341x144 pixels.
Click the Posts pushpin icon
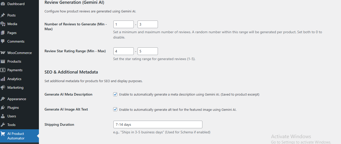coord(3,15)
